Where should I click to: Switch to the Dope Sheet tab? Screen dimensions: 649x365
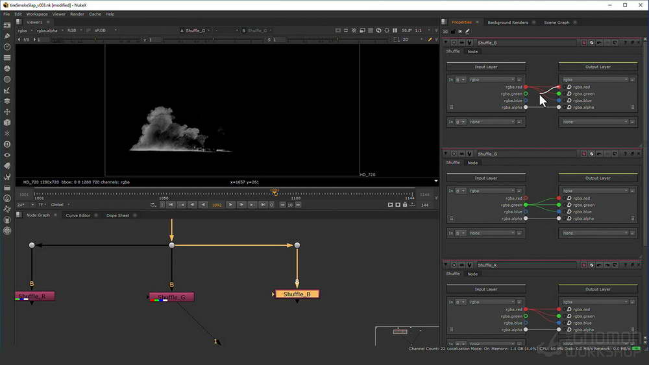(x=117, y=215)
